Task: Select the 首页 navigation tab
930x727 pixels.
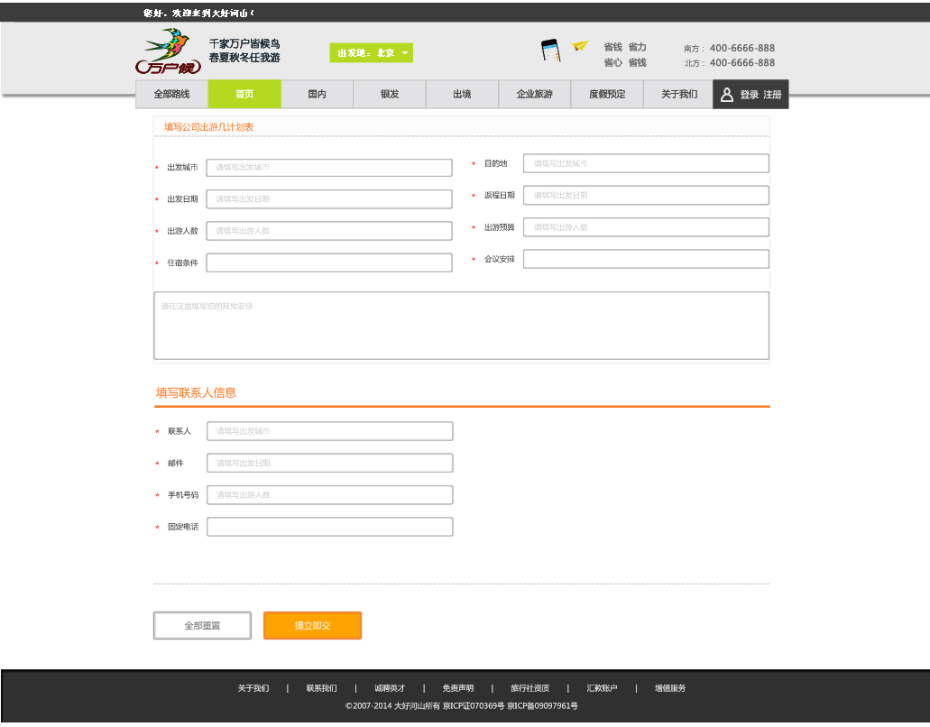Action: point(244,95)
